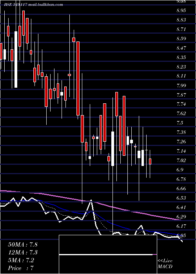Click the 8.11 price axis label

click(181, 76)
